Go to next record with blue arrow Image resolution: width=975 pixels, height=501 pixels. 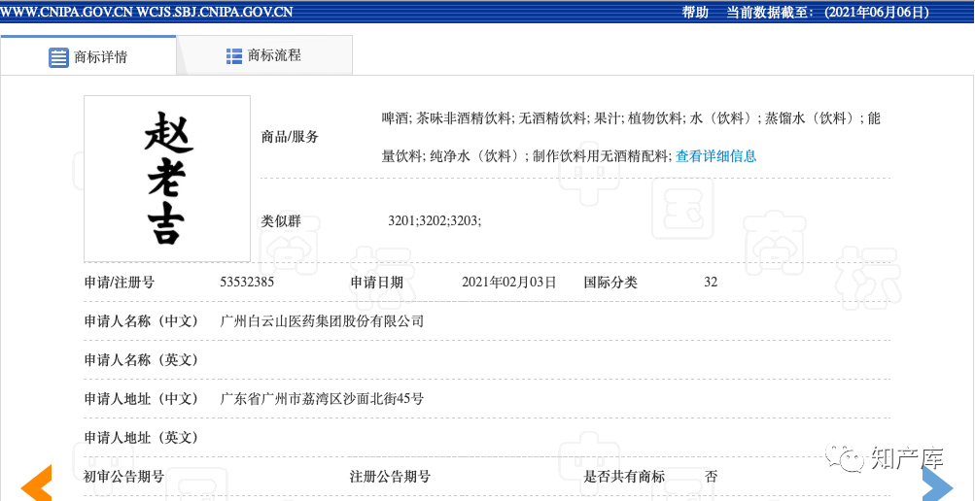[x=938, y=483]
